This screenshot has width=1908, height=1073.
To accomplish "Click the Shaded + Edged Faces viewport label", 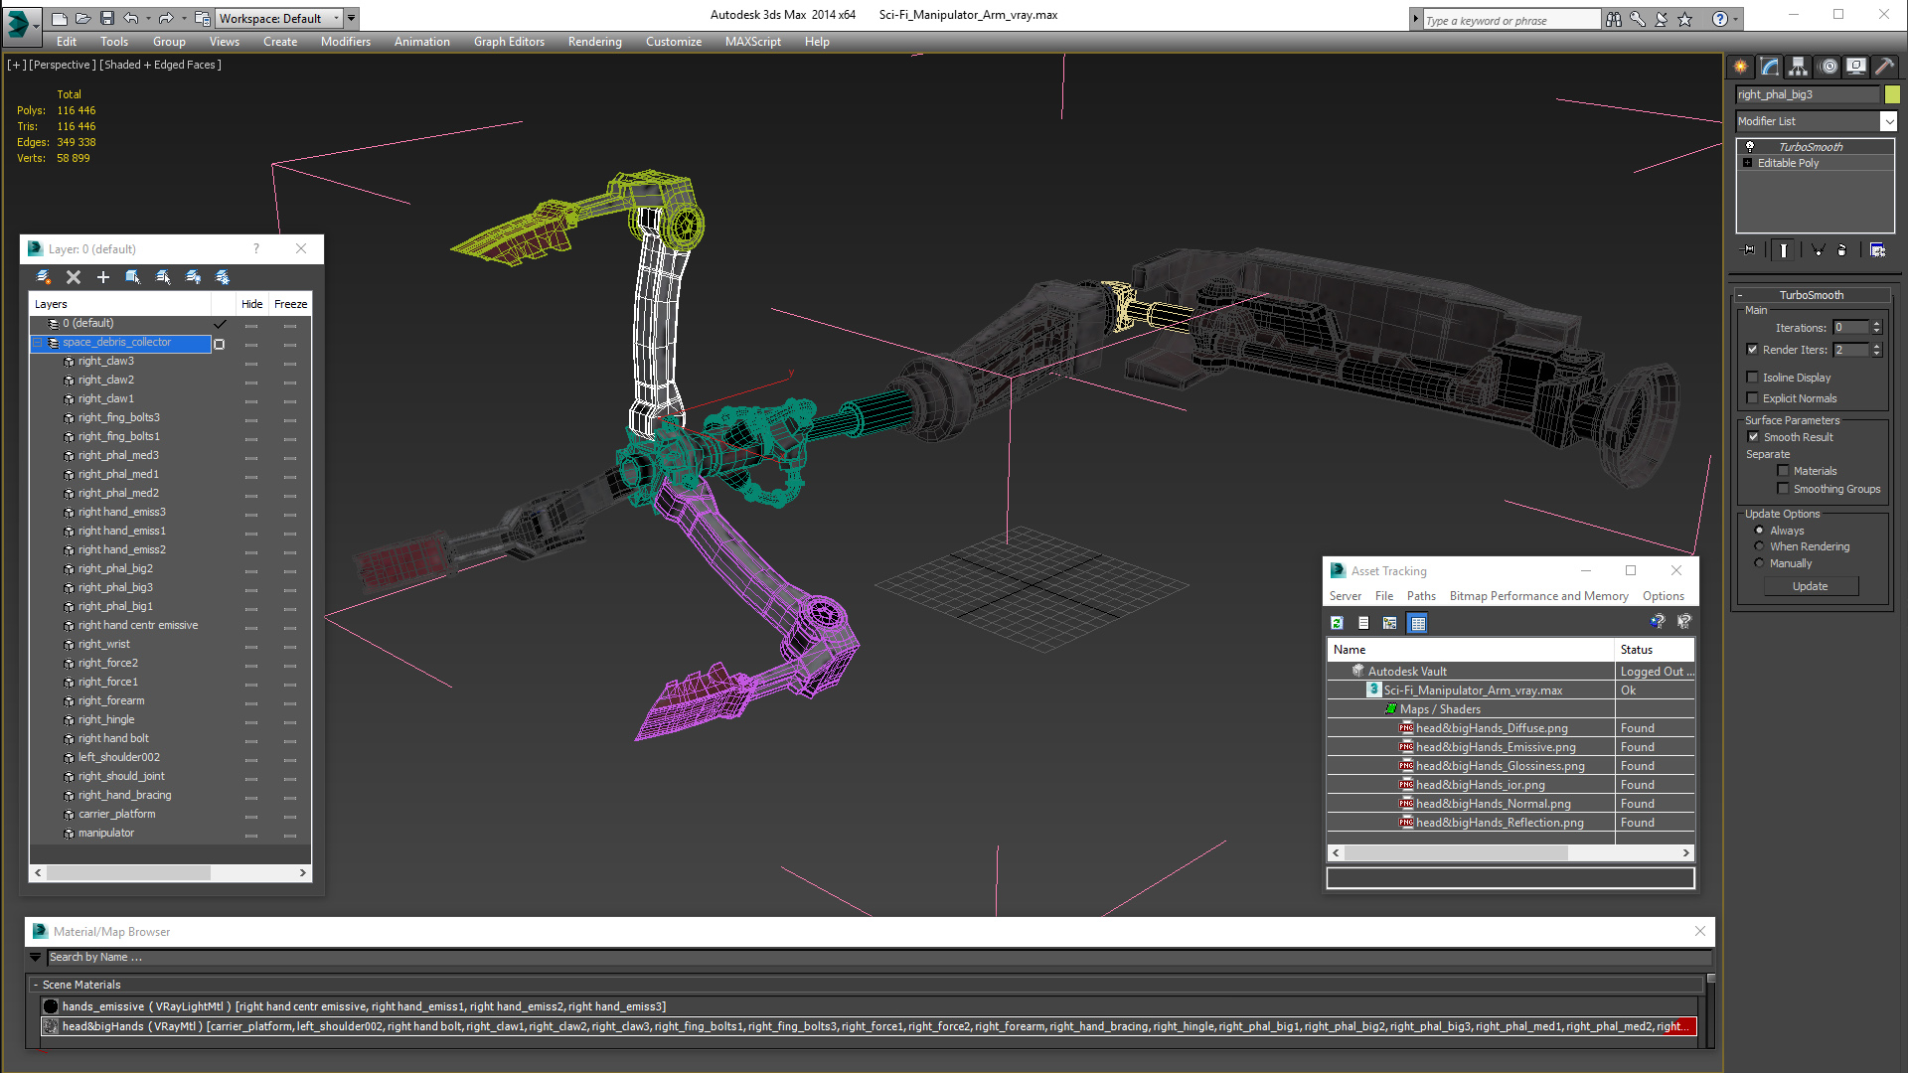I will click(161, 65).
